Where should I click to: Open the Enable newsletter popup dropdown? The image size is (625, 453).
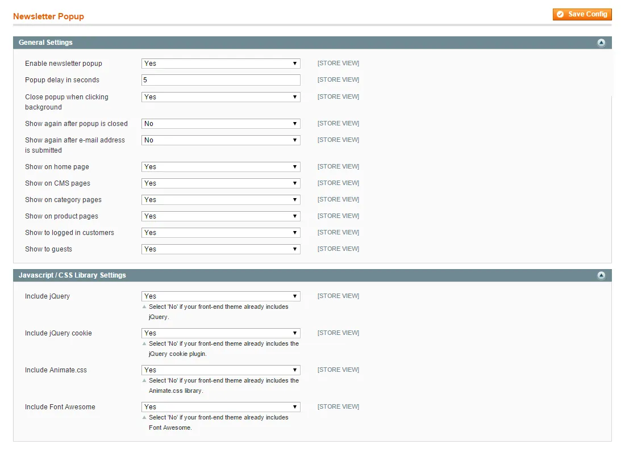click(x=221, y=64)
